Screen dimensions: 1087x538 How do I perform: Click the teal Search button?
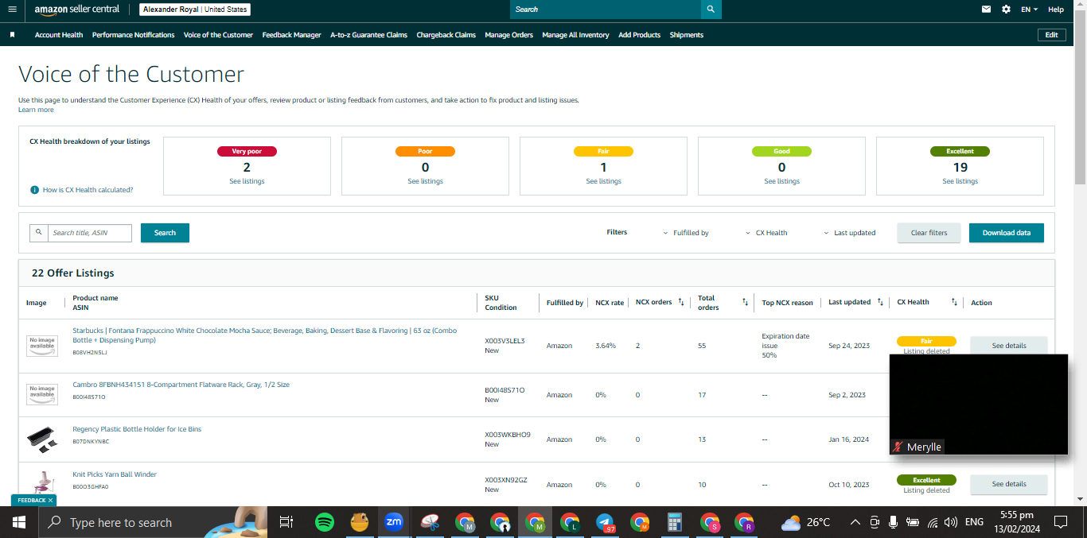pyautogui.click(x=165, y=233)
